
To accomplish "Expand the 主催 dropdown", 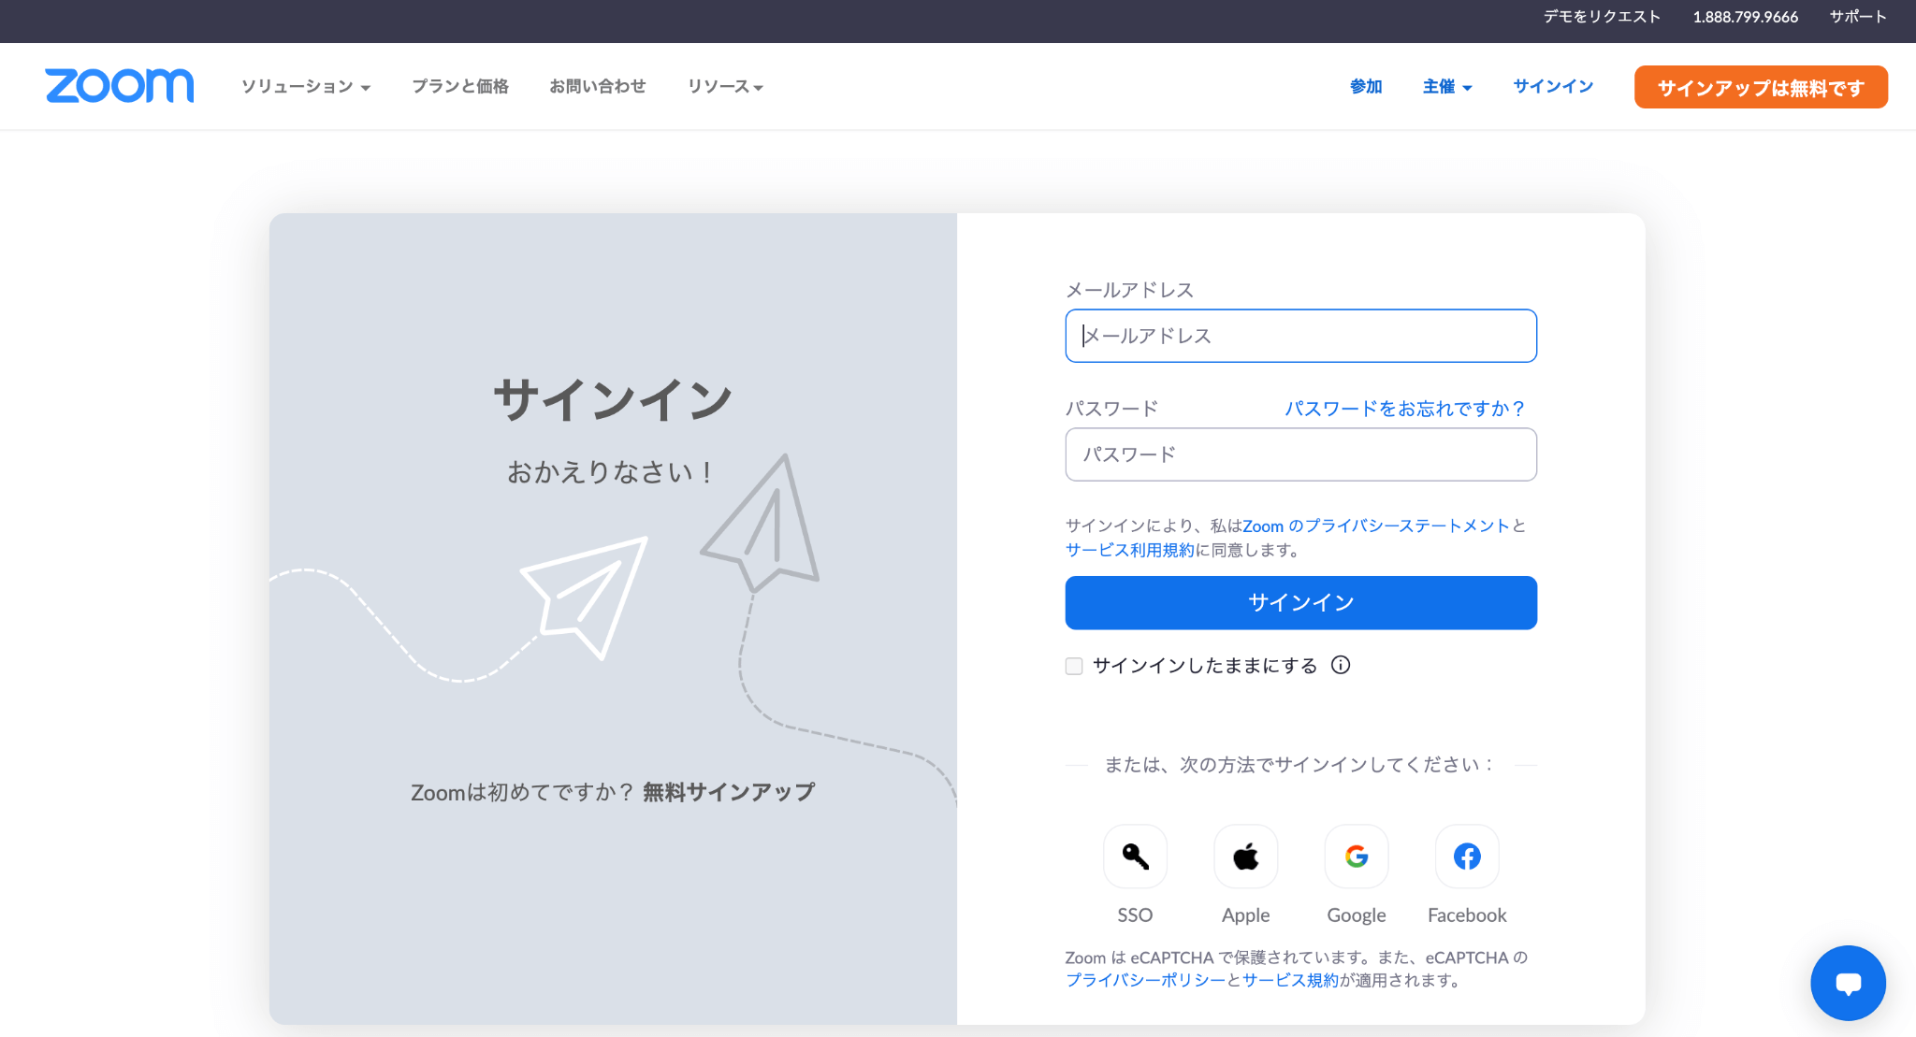I will click(x=1447, y=86).
